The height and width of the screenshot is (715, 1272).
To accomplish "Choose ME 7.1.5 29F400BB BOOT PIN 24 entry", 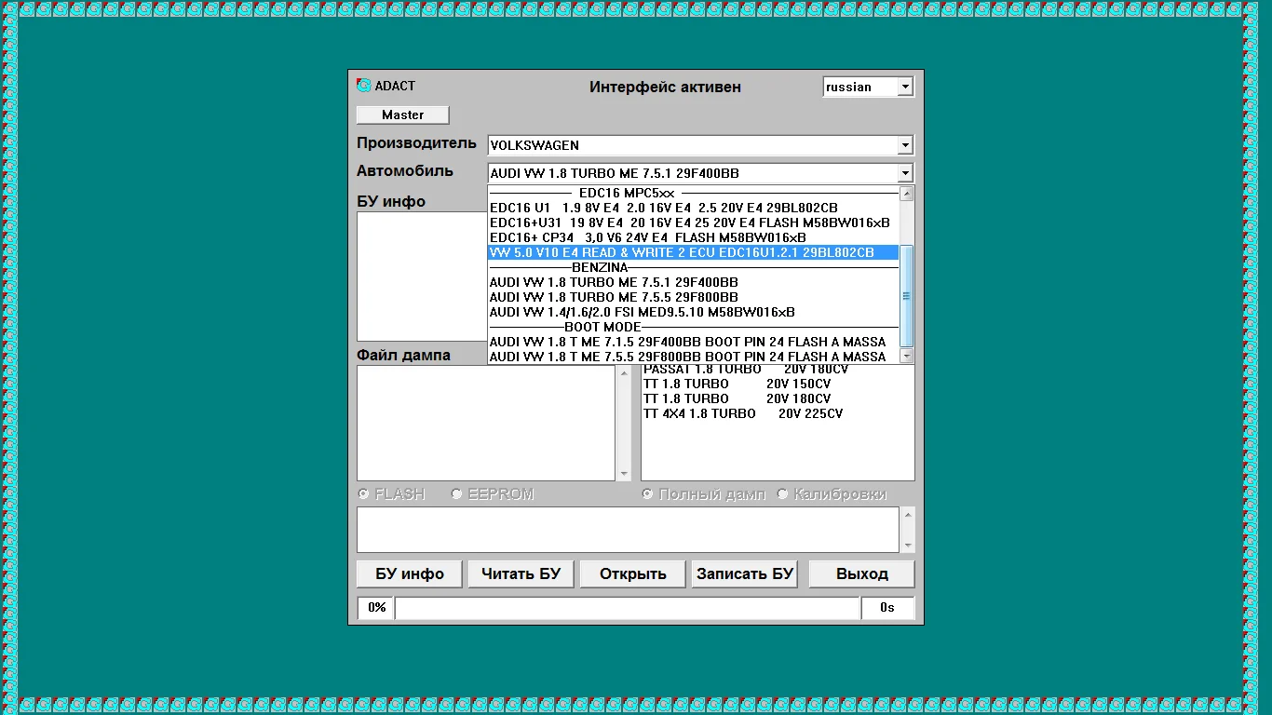I will click(x=694, y=342).
